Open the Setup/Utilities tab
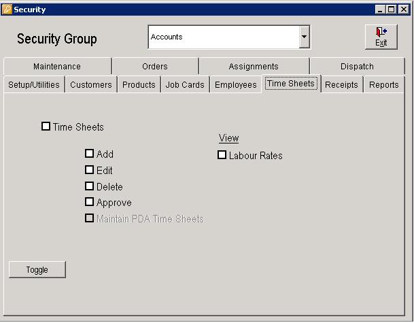This screenshot has width=414, height=323. 34,85
